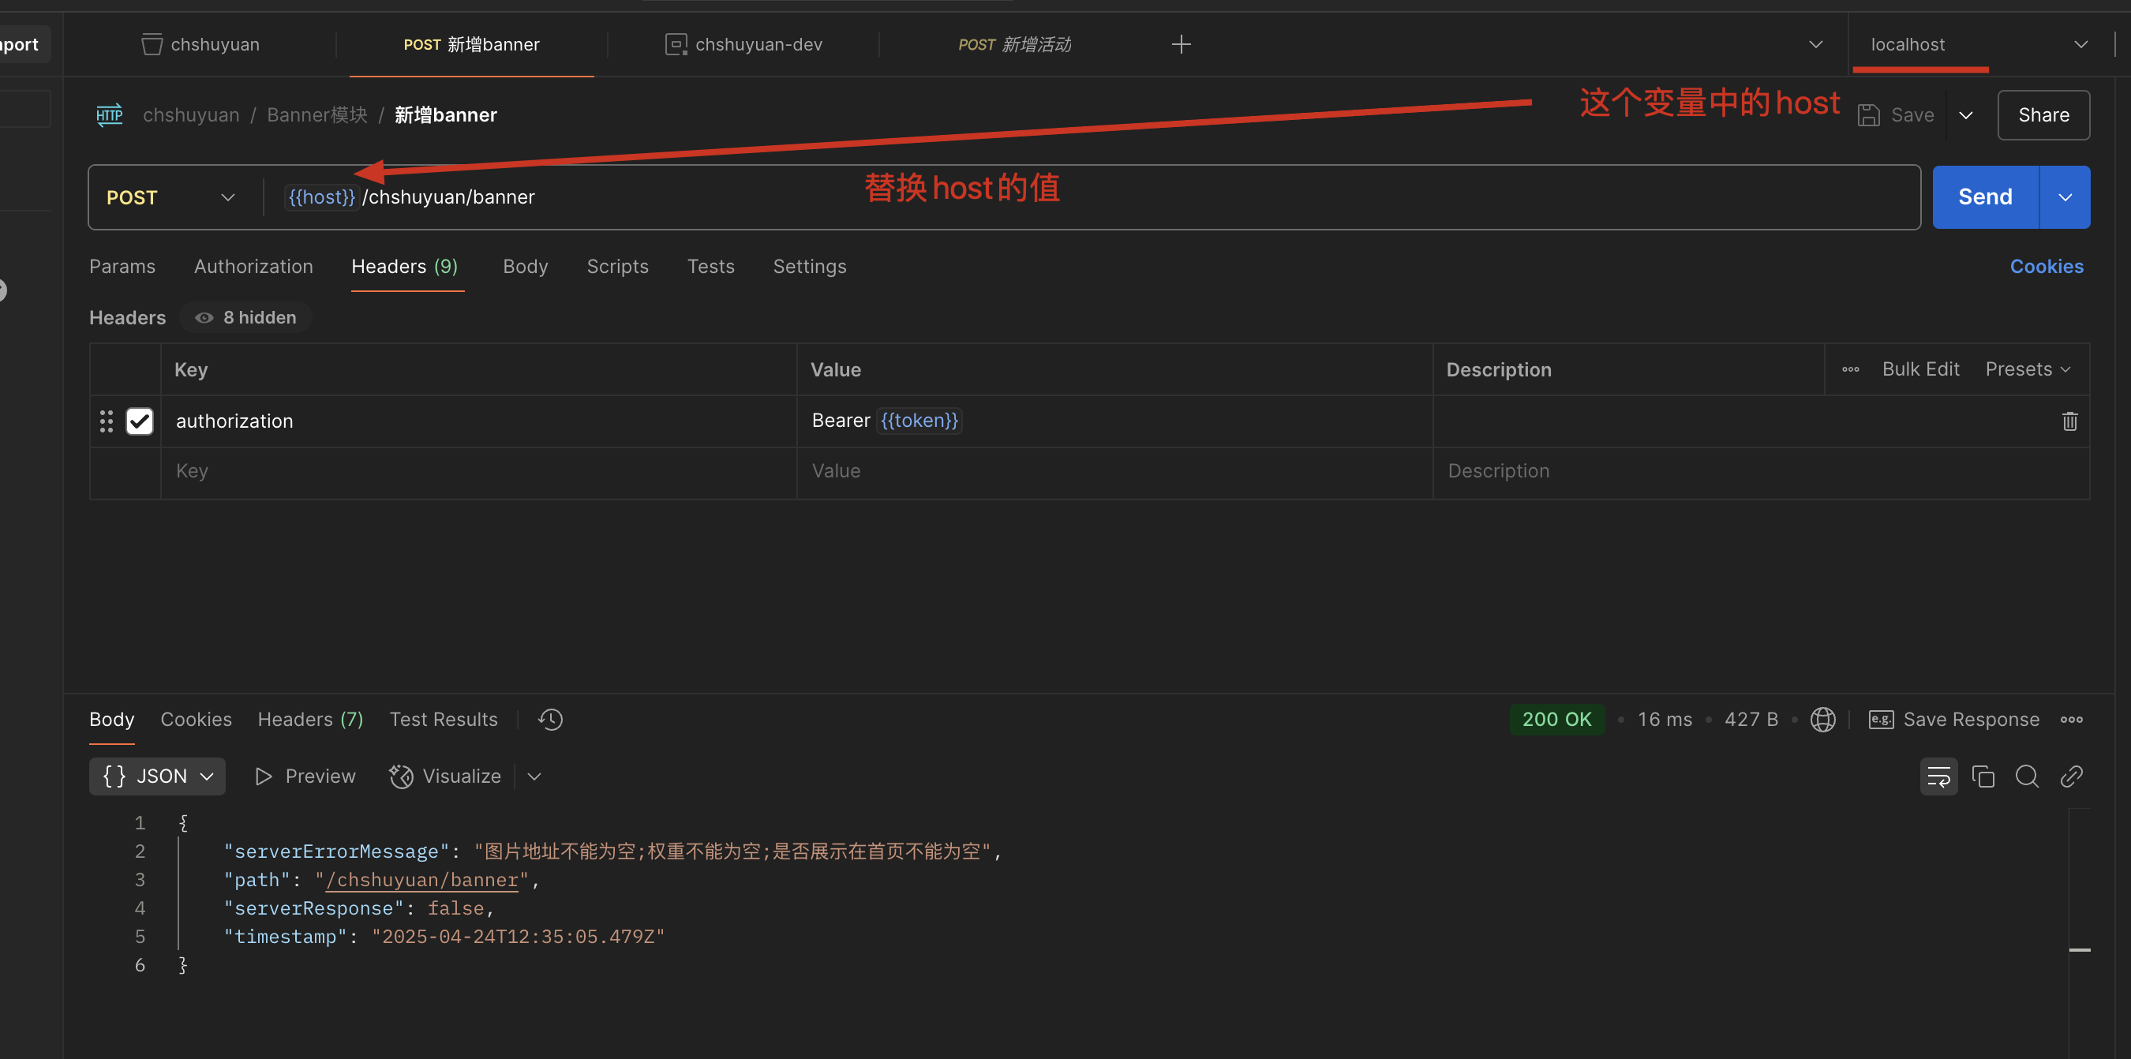Open new tab with plus icon
Image resolution: width=2131 pixels, height=1059 pixels.
click(1182, 45)
